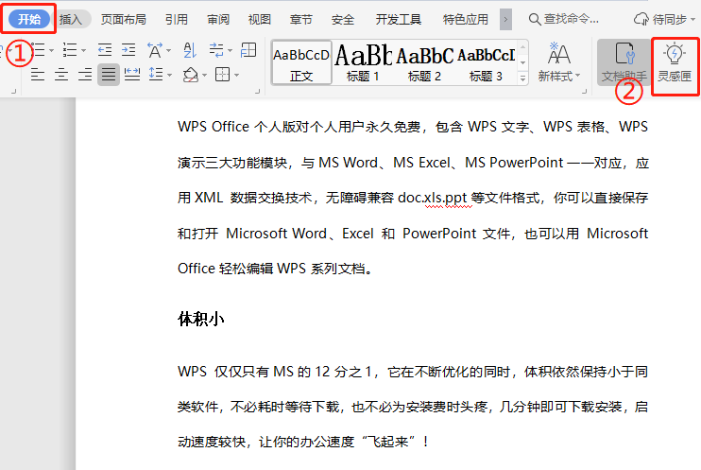Apply the 正文 style
The width and height of the screenshot is (701, 470).
point(301,62)
